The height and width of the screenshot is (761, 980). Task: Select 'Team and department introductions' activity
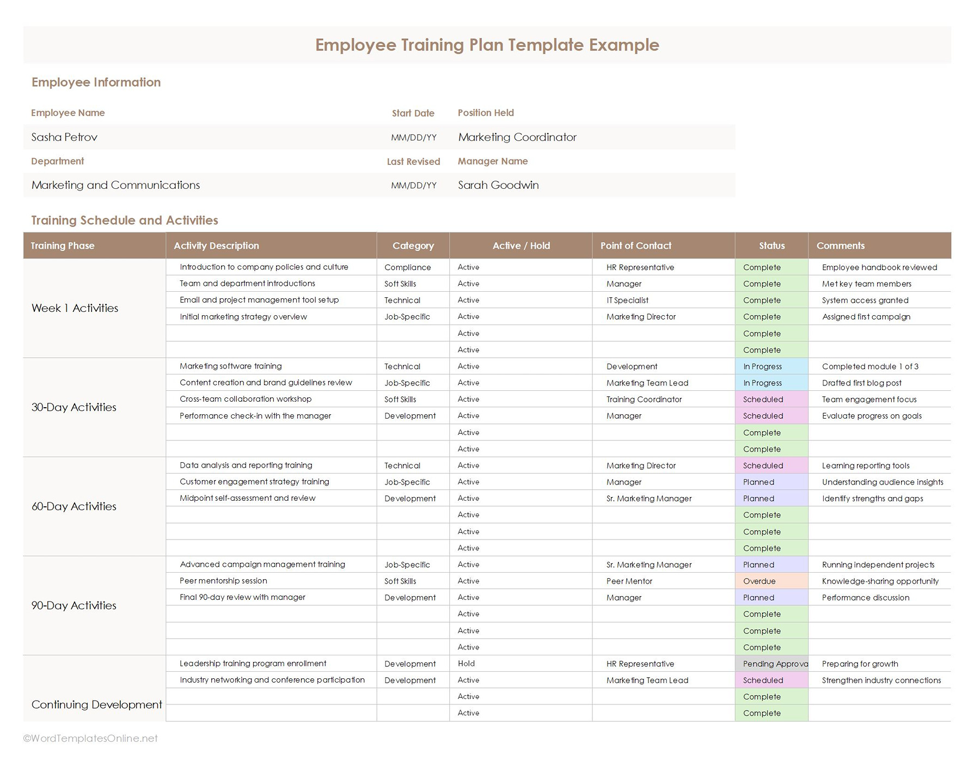[x=247, y=283]
